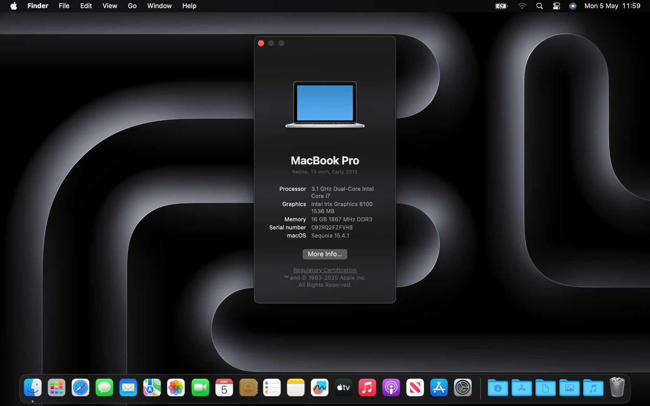This screenshot has height=406, width=650.
Task: Click the 3.1 GHz Dual-Core processor value
Action: [x=342, y=192]
